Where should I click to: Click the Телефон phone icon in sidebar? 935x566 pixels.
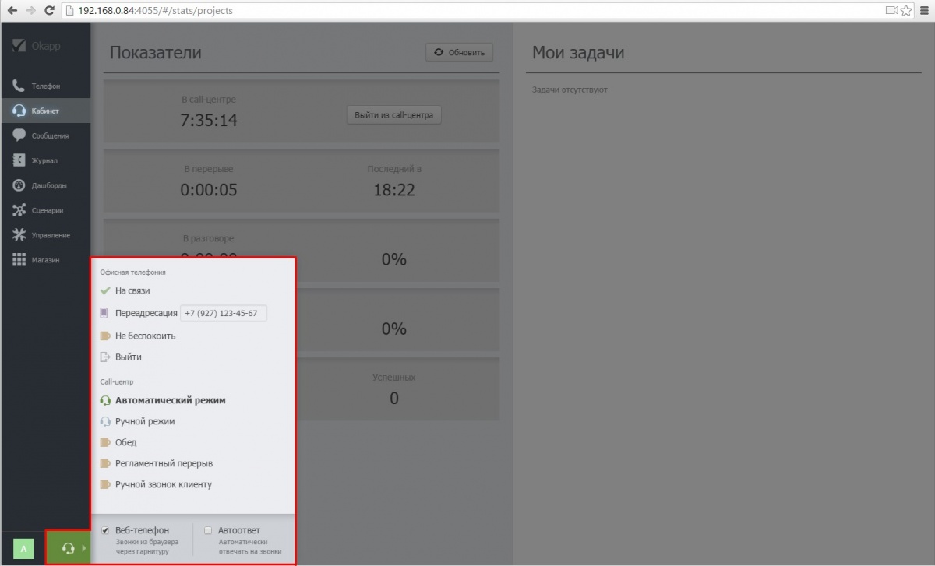coord(19,86)
